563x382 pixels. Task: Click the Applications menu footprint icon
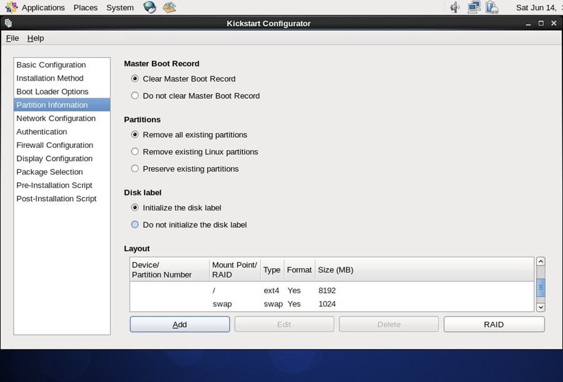point(11,6)
